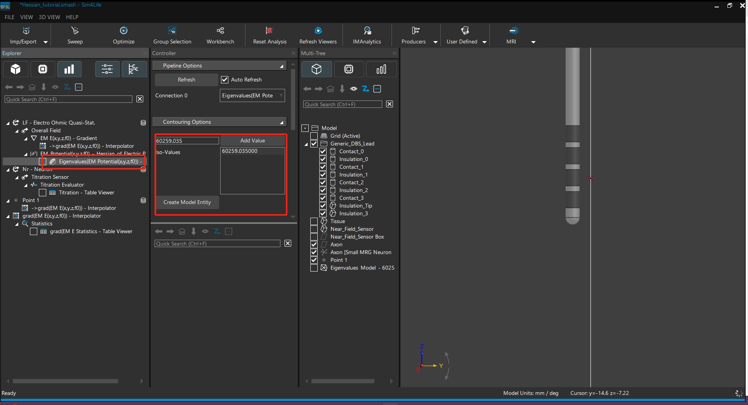748x405 pixels.
Task: Open the Producers dropdown arrow
Action: [435, 42]
